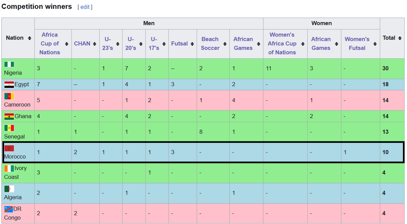Sort by Women's Africa Cup of Nations arrows
This screenshot has height=224, width=407.
[x=303, y=44]
